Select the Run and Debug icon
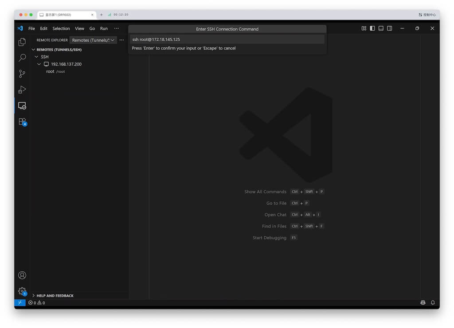 22,90
